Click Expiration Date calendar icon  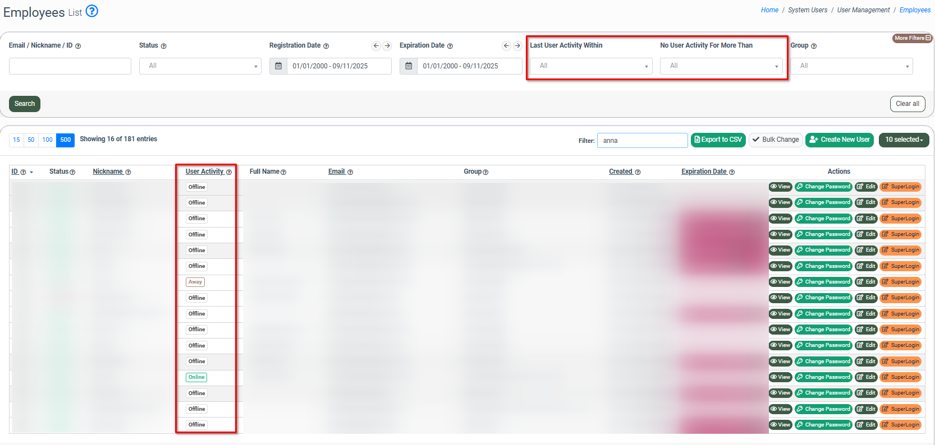[409, 66]
